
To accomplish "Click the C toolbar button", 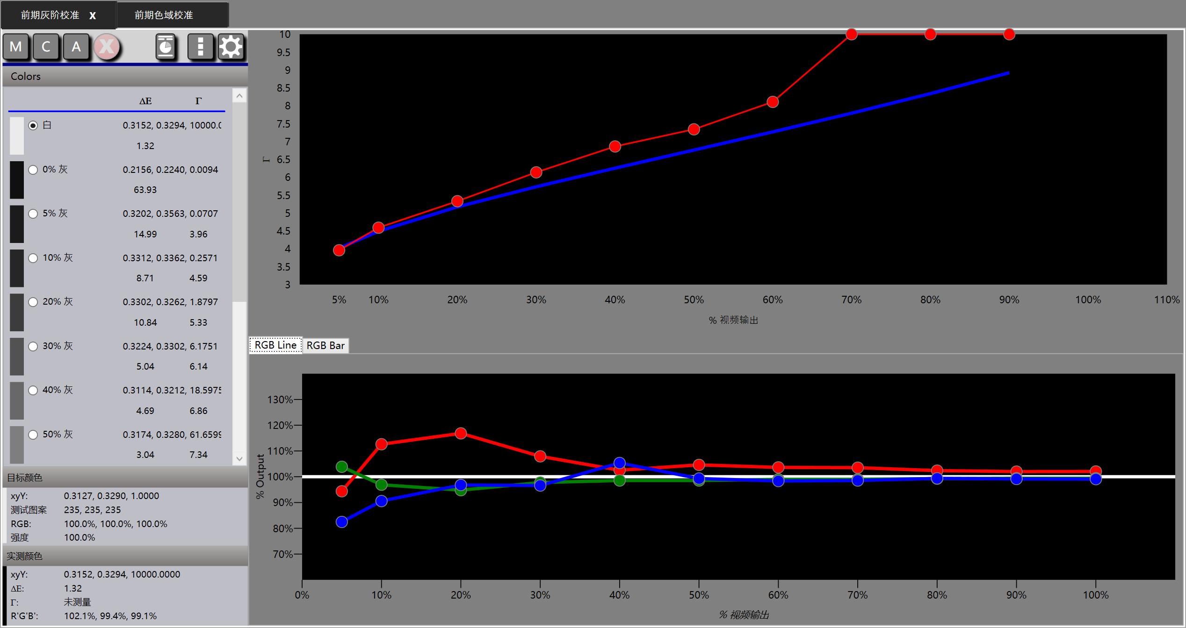I will (x=46, y=47).
